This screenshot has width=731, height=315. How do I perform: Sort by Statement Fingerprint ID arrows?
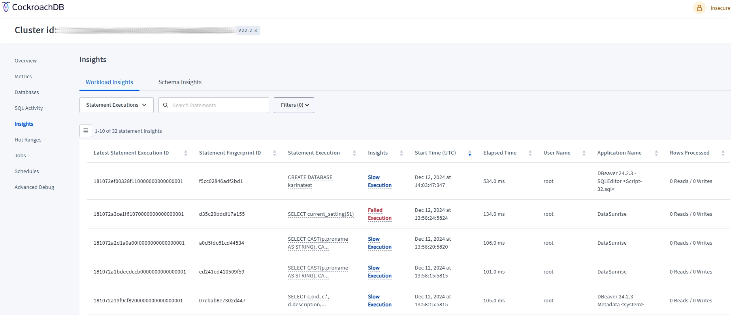[275, 153]
